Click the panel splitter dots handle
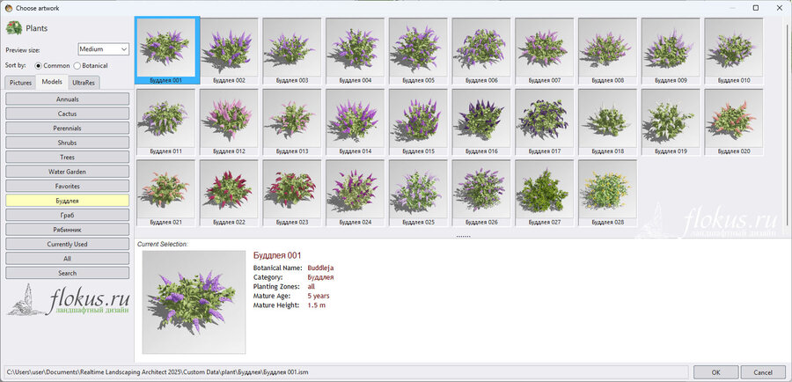Image resolution: width=792 pixels, height=382 pixels. click(463, 236)
